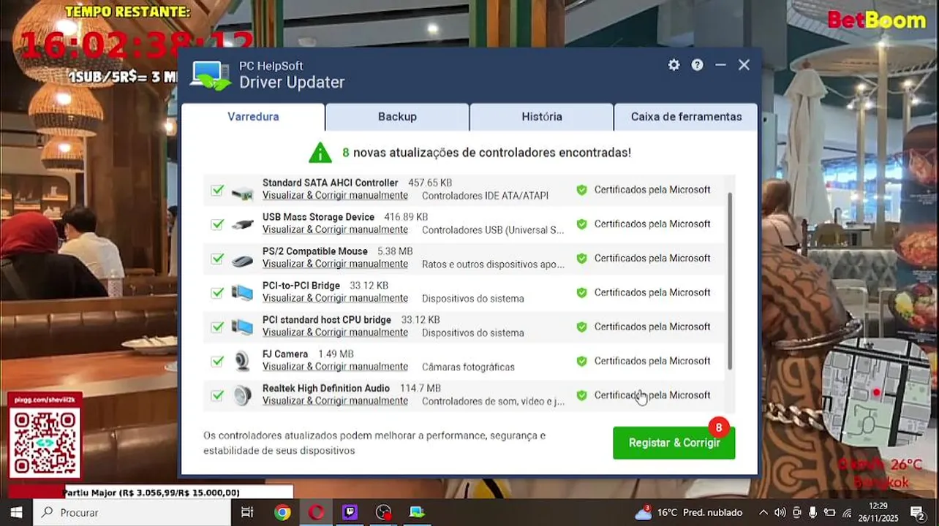This screenshot has width=939, height=526.
Task: Open Twitch from the taskbar
Action: click(350, 512)
